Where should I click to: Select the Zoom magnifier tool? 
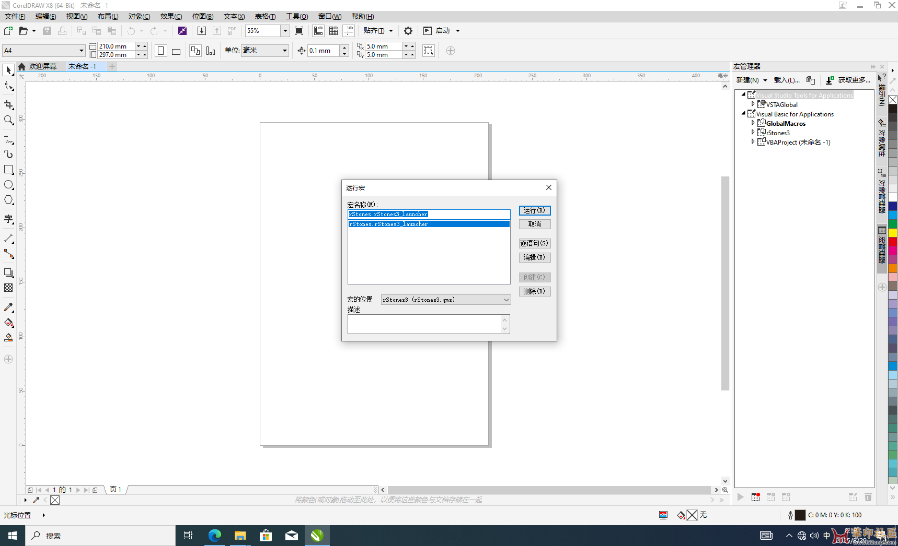click(x=8, y=120)
